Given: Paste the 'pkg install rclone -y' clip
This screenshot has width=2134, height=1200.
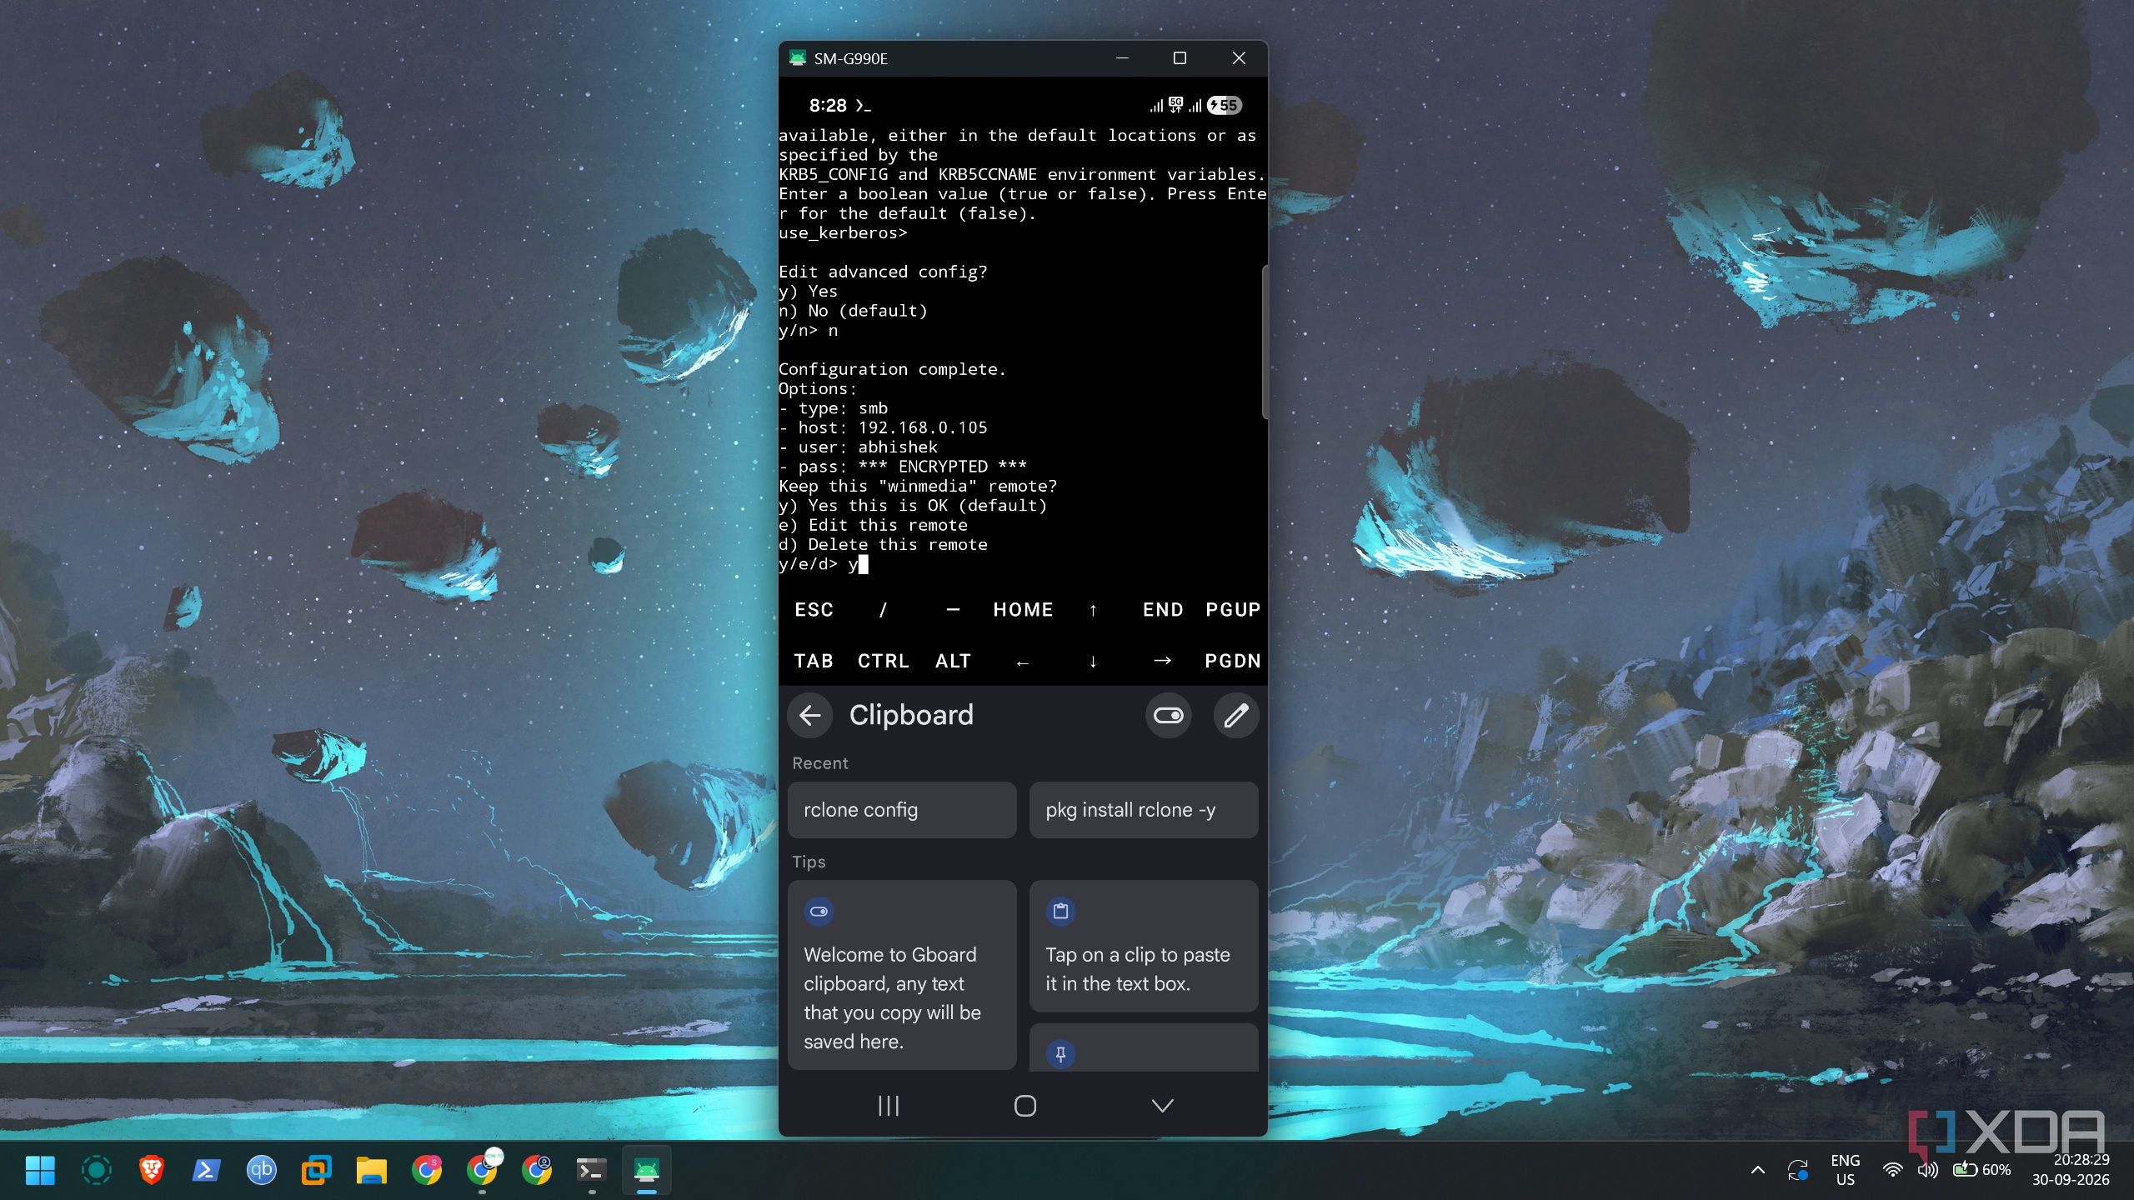Looking at the screenshot, I should (1144, 810).
